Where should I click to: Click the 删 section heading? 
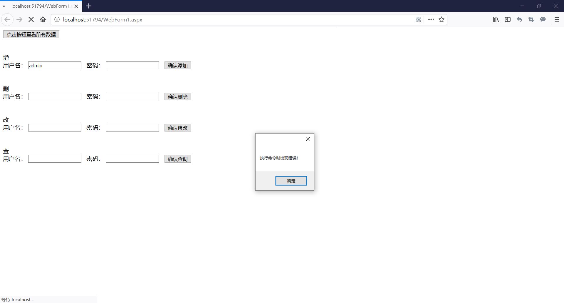[x=6, y=89]
